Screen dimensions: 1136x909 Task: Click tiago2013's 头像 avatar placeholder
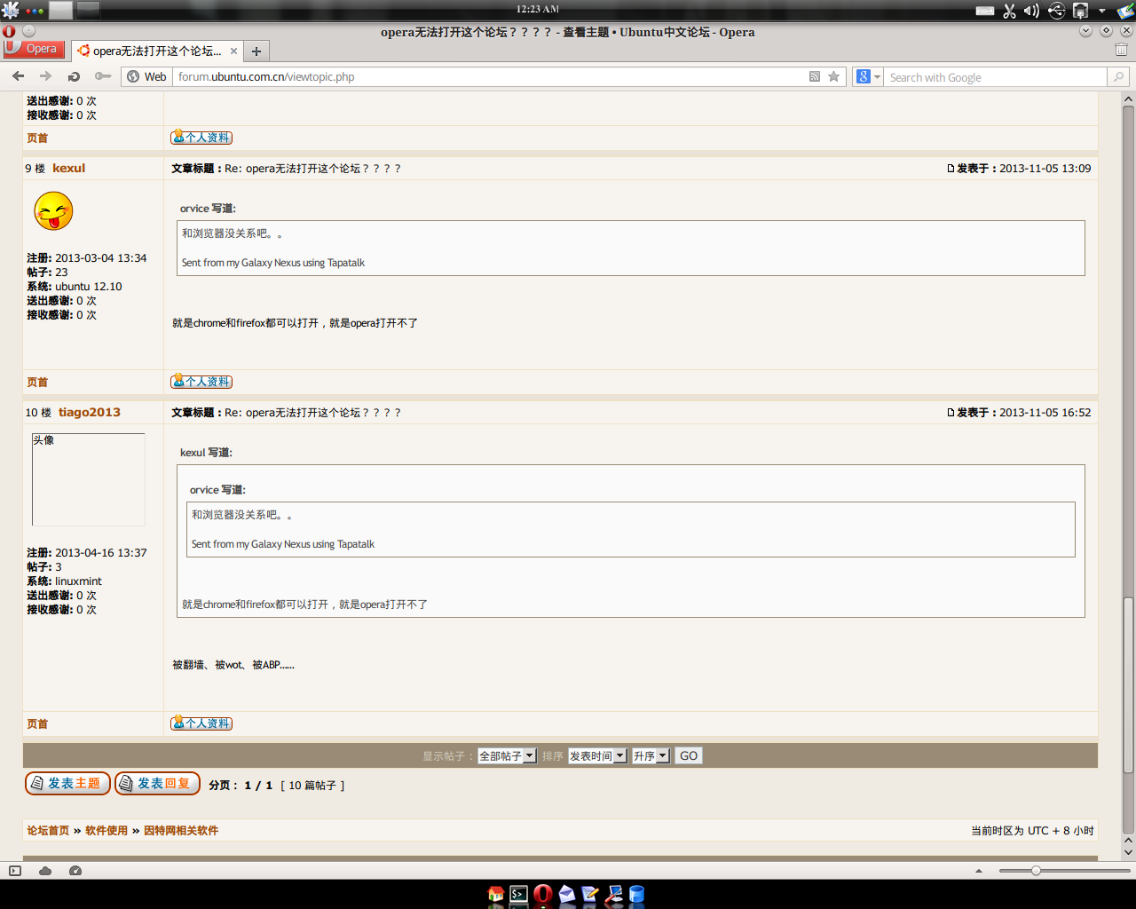[88, 479]
